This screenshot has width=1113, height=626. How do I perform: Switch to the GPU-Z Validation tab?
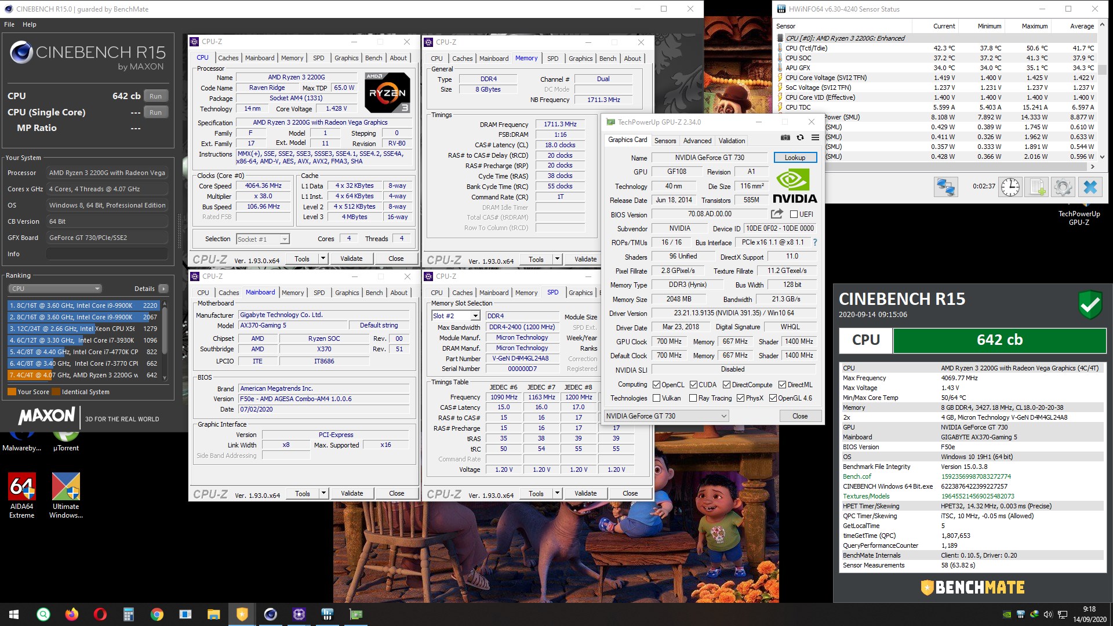coord(732,141)
